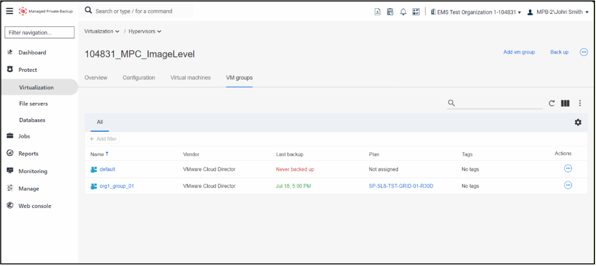Click the org1_group_01 row icon
The image size is (596, 266).
[93, 186]
